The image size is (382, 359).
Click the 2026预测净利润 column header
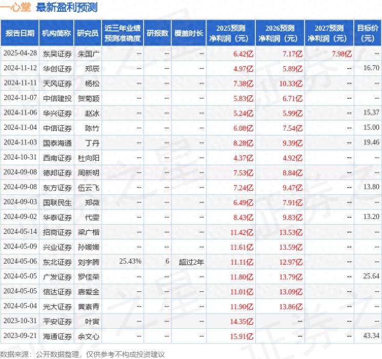pyautogui.click(x=280, y=33)
